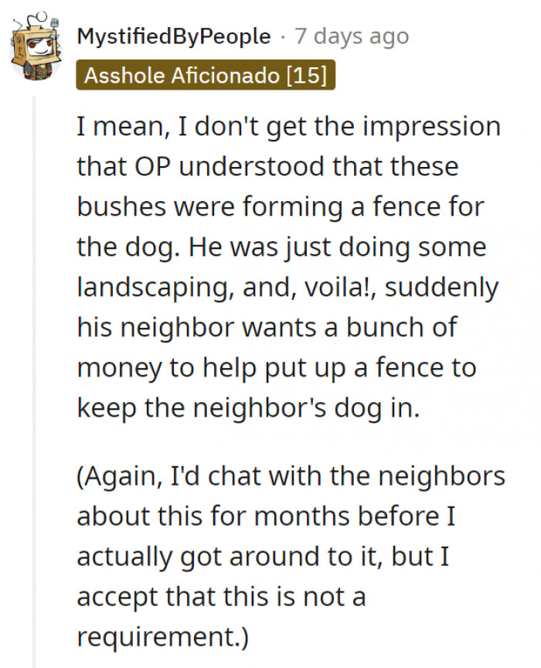
Task: Click MystifiedByPeople's Snoo avatar image
Action: pos(36,46)
